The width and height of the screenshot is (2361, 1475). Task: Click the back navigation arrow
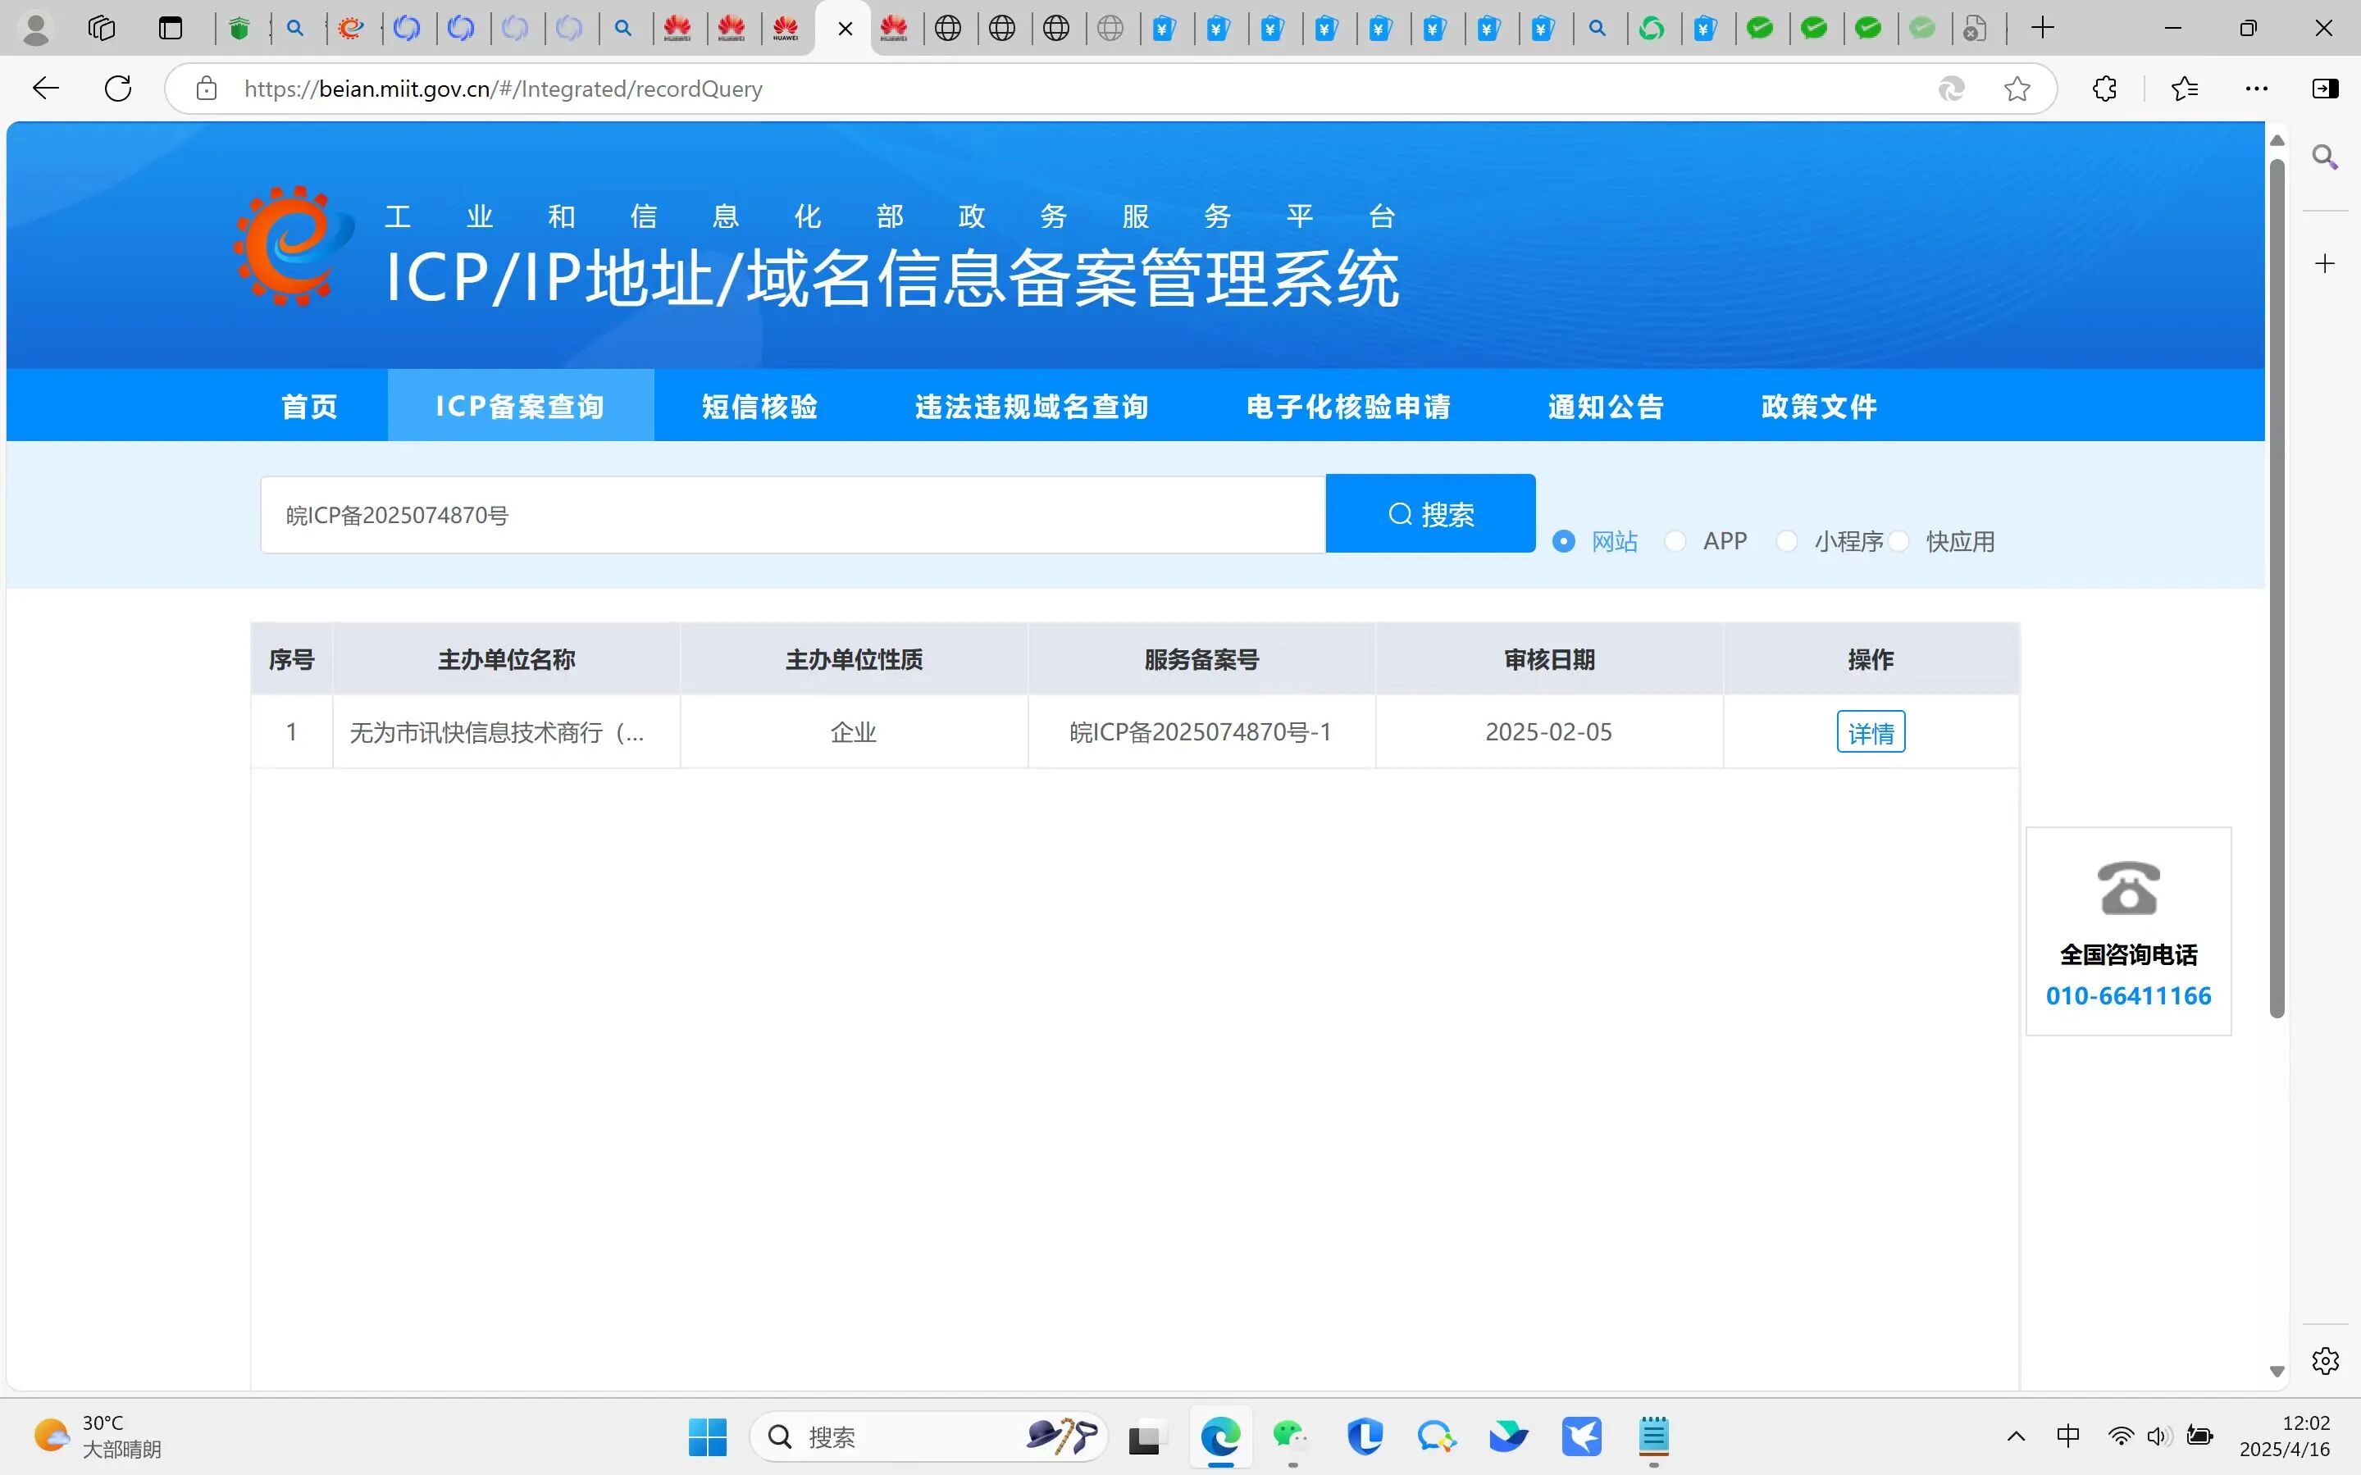point(46,89)
